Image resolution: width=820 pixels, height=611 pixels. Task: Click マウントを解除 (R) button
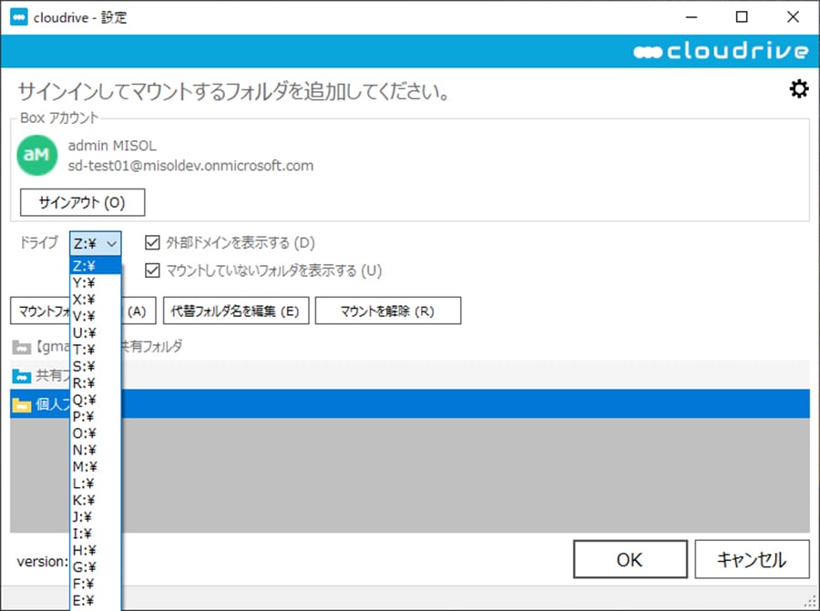(x=388, y=311)
